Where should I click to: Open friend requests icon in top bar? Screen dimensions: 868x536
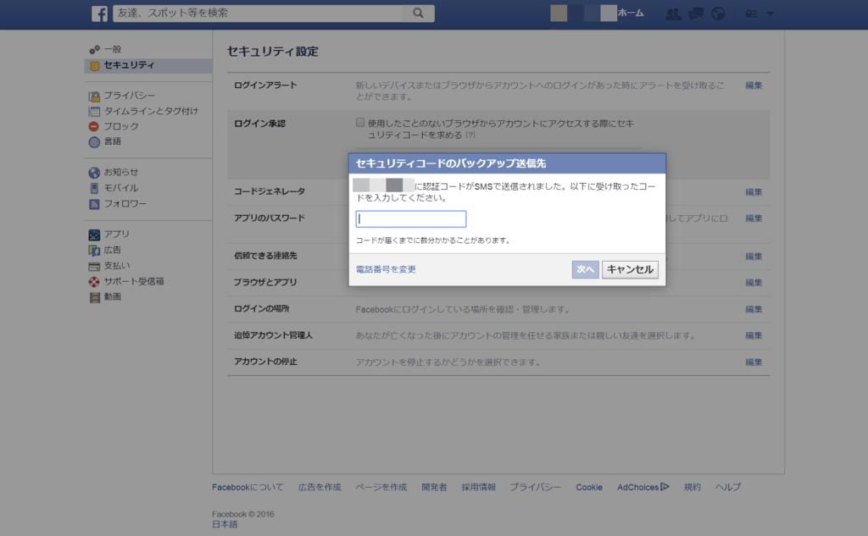[673, 14]
